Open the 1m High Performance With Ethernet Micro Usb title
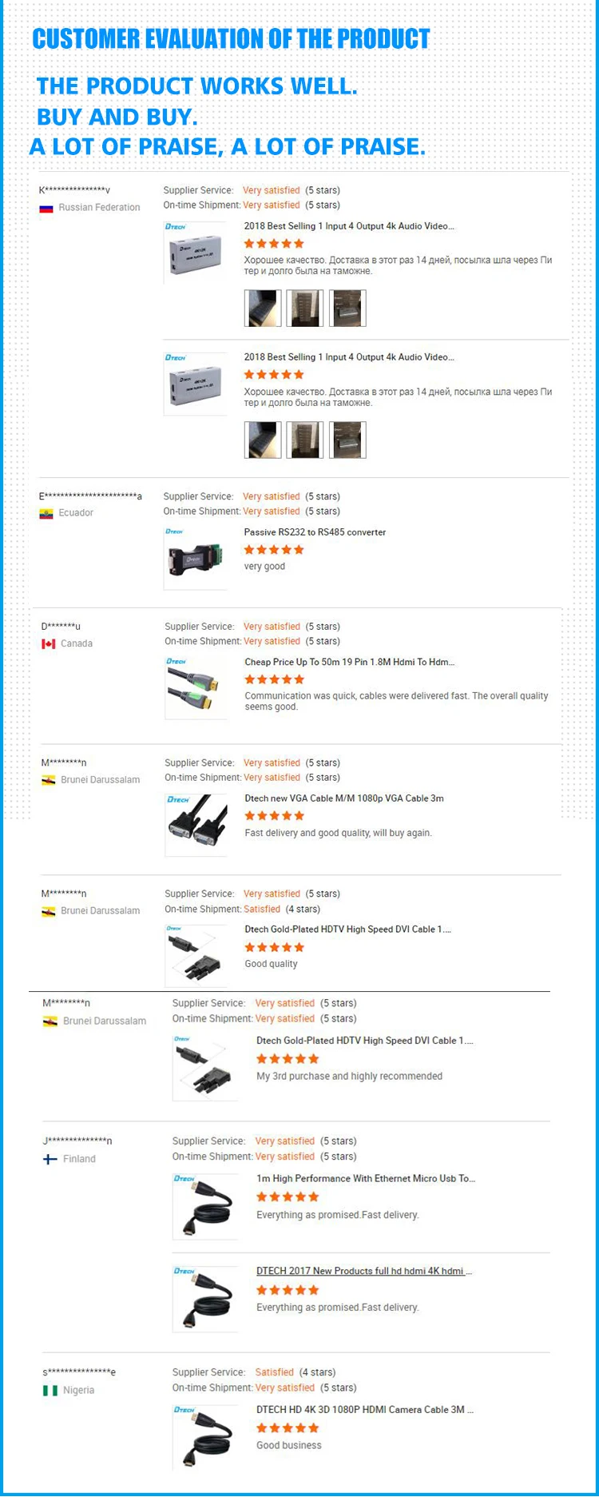 coord(366,1178)
